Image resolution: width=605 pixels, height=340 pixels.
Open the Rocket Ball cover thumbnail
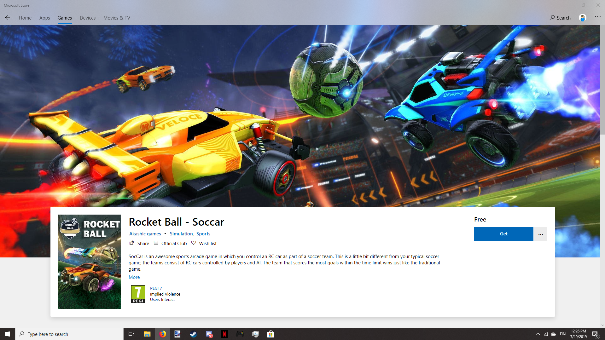[x=90, y=262]
